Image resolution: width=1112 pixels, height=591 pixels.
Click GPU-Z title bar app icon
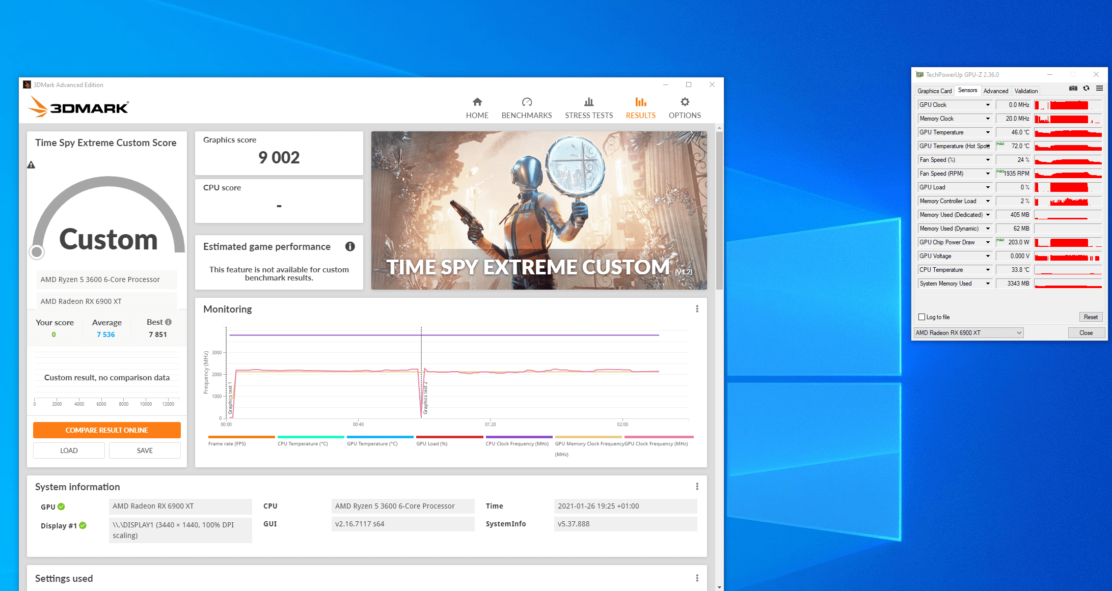920,74
